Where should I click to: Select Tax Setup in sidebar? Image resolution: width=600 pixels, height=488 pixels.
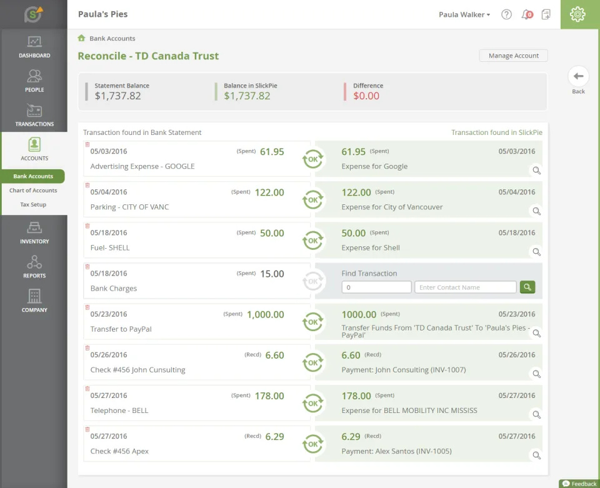point(33,204)
